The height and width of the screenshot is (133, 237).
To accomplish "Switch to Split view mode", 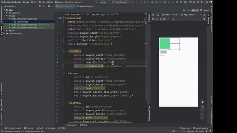I will (195, 10).
